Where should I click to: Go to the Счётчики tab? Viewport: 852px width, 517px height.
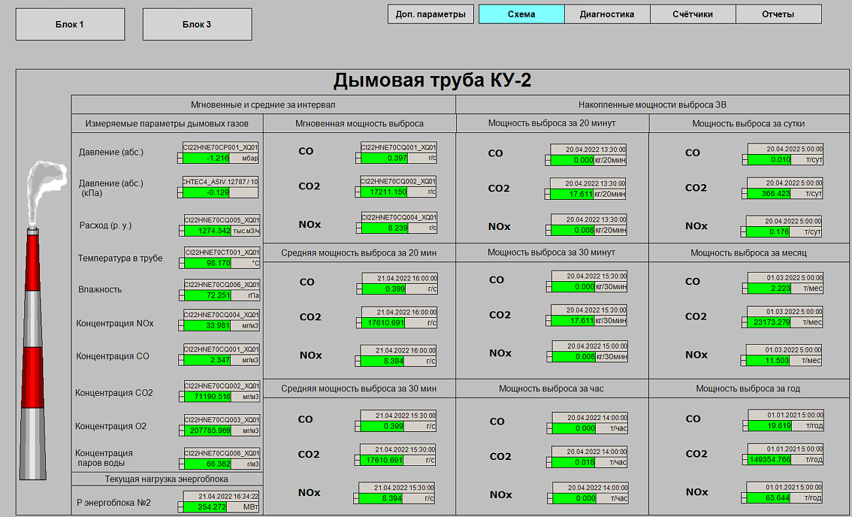[x=693, y=14]
